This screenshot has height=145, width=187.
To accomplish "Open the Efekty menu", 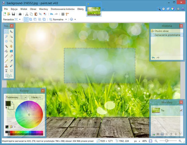I will pos(80,9).
